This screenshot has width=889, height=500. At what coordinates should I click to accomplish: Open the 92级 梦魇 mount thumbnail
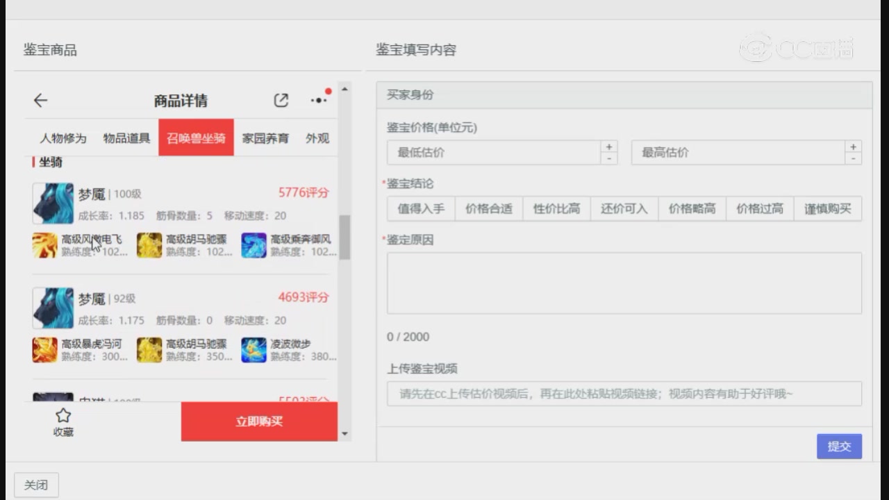pyautogui.click(x=53, y=308)
